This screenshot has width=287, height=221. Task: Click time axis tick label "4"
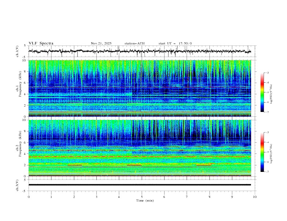[119, 197]
